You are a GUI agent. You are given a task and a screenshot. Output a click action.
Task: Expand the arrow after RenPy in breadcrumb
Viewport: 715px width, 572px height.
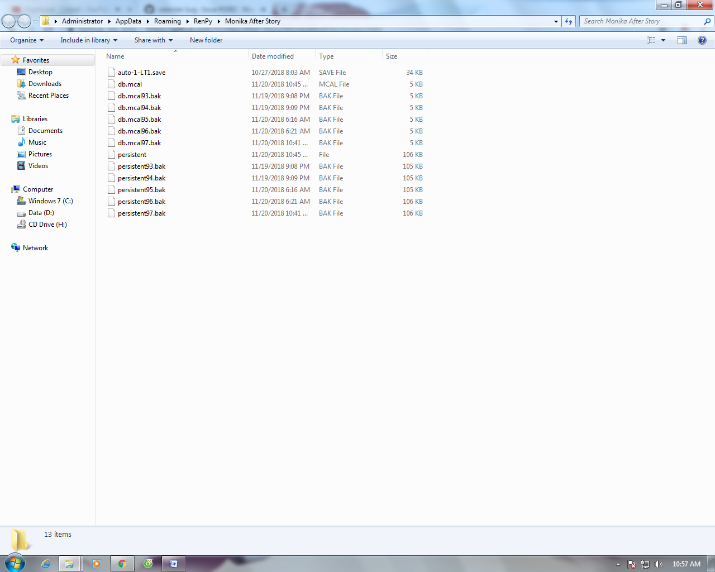pyautogui.click(x=218, y=21)
